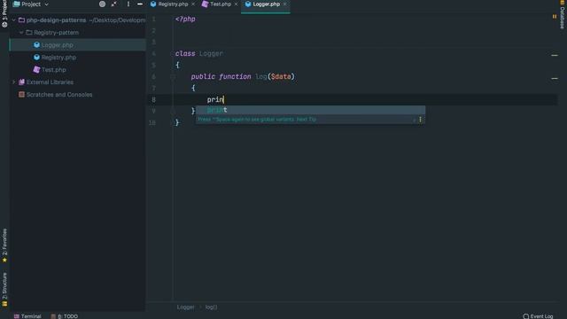567x319 pixels.
Task: Click the class Logger name in code
Action: [211, 53]
